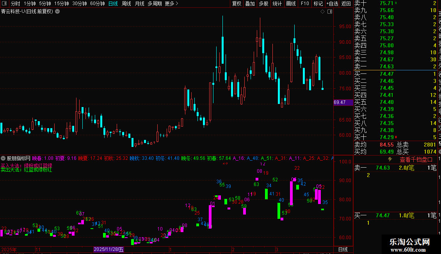Click the 晚春: 1.08 indicator value
Image resolution: width=441 pixels, height=254 pixels.
43,158
